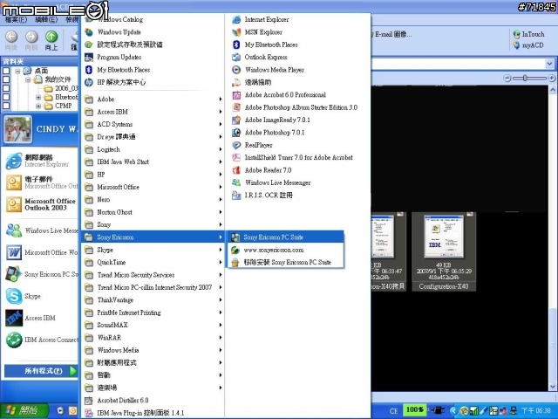Click Adobe ImageReady 7.0.1 icon
Viewport: 558px width, 419px height.
[236, 120]
